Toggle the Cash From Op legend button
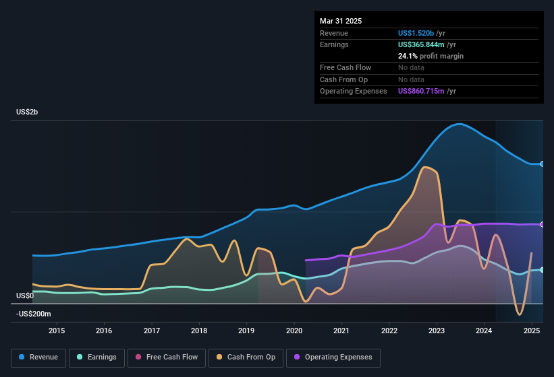The width and height of the screenshot is (554, 377). click(x=246, y=357)
